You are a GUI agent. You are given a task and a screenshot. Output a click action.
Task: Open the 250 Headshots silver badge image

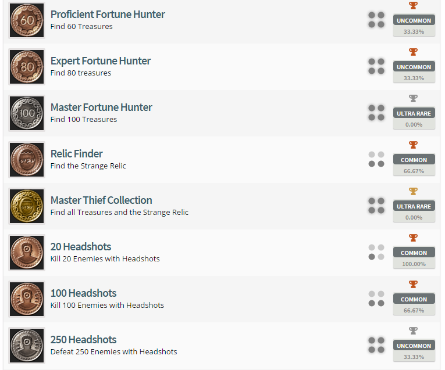point(27,346)
